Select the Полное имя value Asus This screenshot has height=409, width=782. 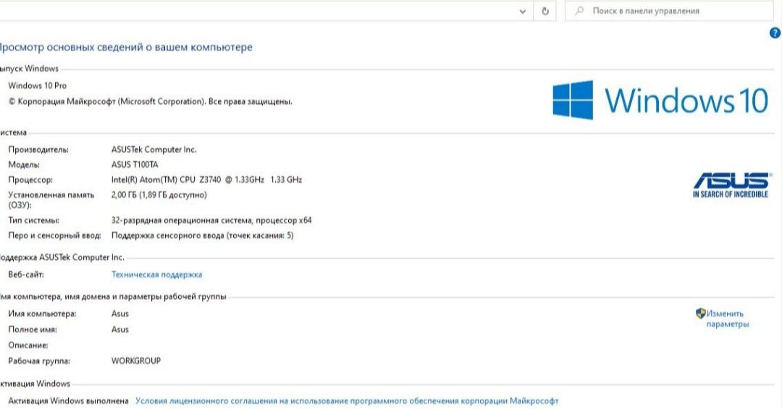pyautogui.click(x=119, y=330)
